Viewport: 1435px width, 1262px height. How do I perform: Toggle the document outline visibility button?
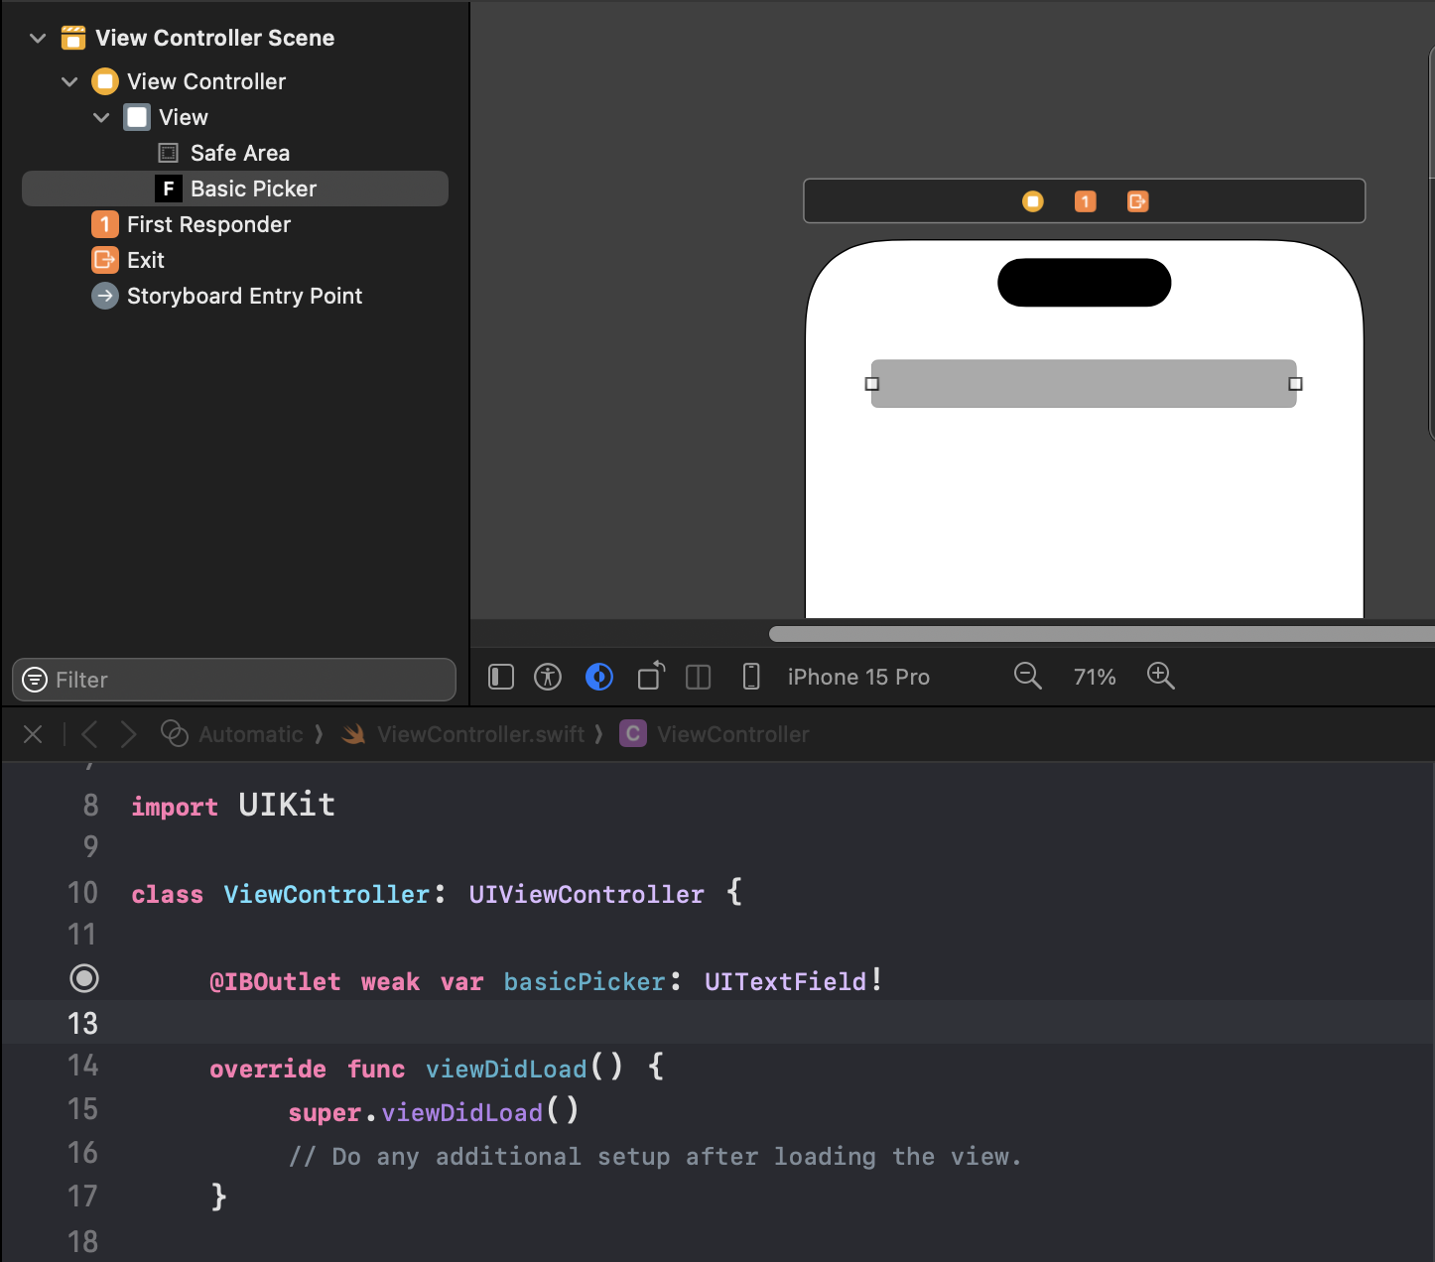click(501, 677)
